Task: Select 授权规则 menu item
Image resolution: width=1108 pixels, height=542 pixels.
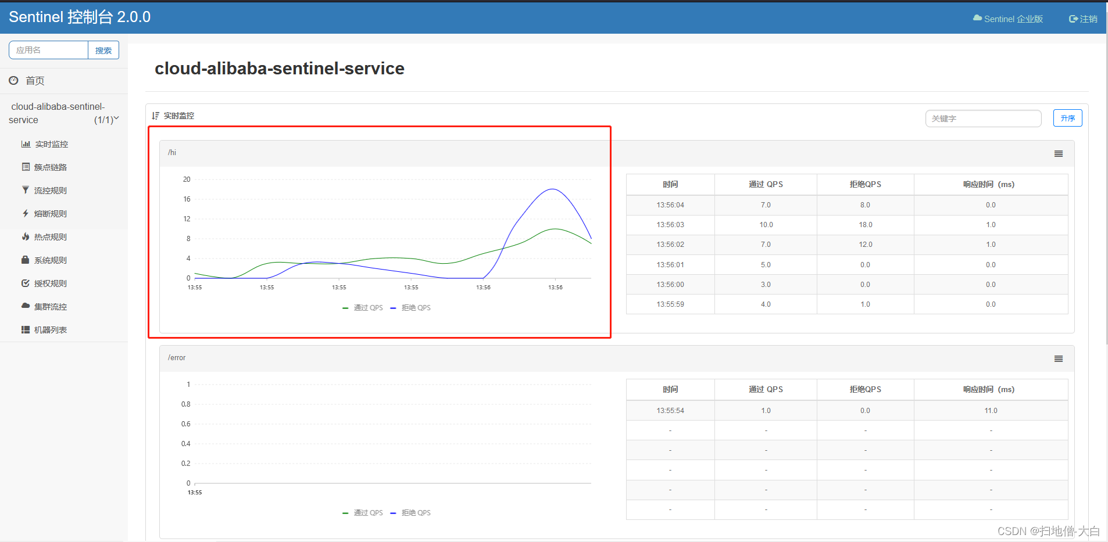Action: click(51, 283)
